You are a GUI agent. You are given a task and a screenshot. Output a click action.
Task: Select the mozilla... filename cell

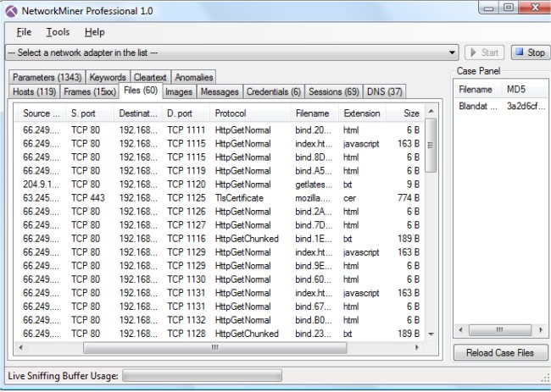point(313,198)
